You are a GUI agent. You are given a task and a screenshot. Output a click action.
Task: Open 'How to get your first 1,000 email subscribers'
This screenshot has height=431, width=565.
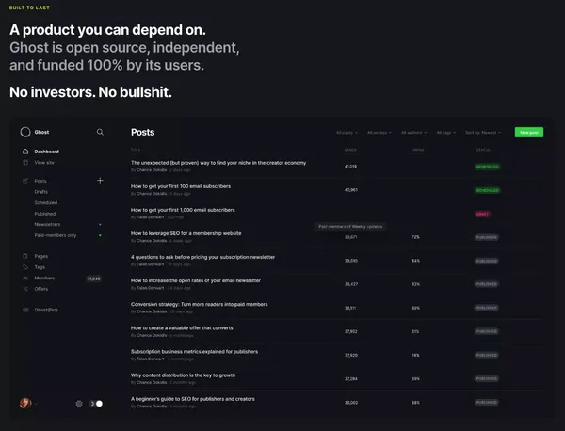point(183,210)
